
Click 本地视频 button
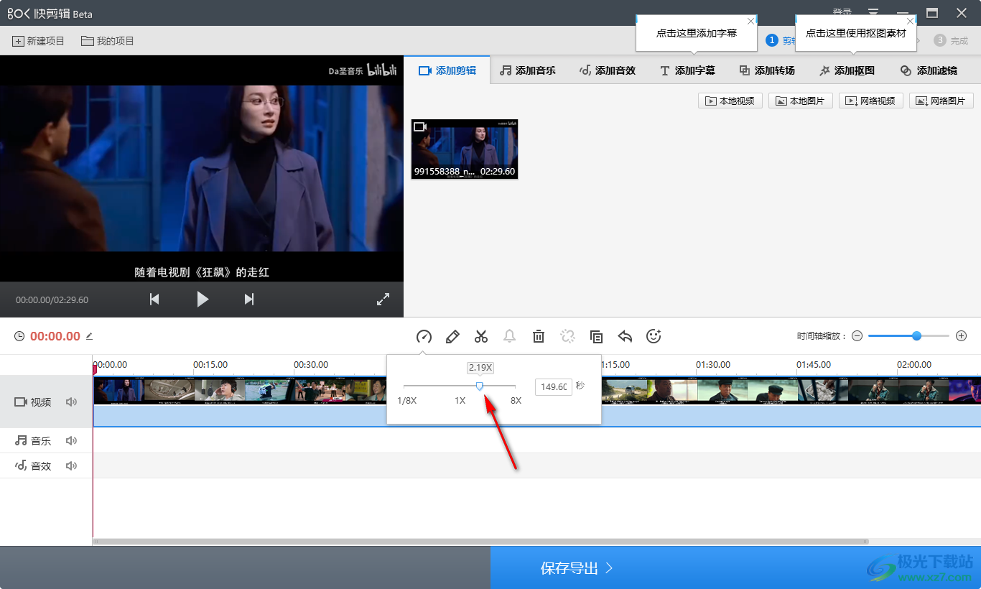coord(730,101)
